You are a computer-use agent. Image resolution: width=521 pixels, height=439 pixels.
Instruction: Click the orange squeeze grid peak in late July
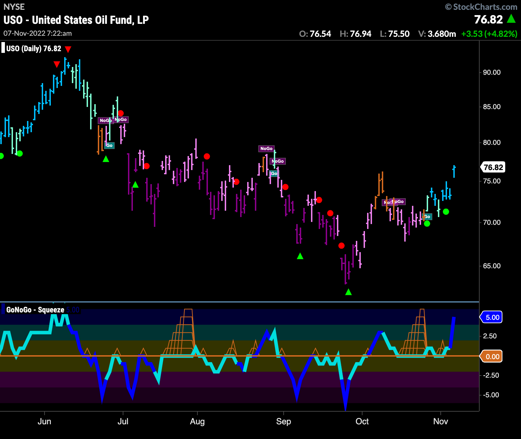[x=188, y=310]
